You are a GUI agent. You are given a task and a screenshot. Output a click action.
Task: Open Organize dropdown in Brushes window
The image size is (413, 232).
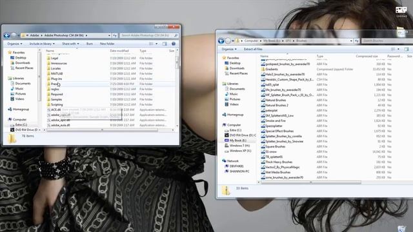229,49
